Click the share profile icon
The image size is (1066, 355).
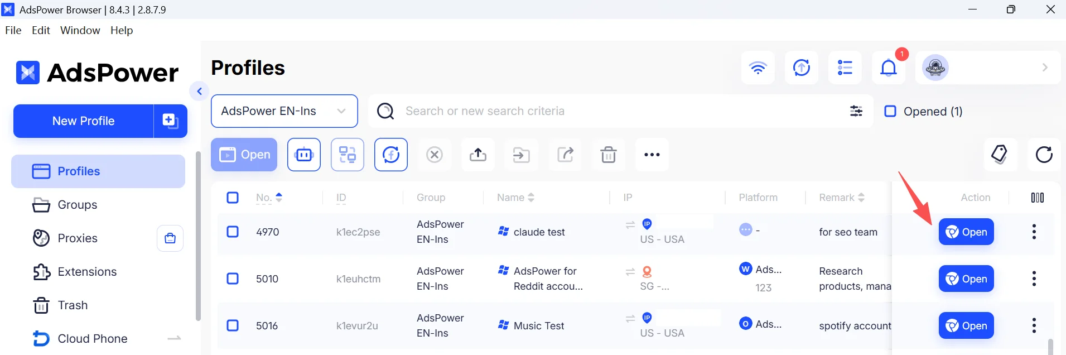click(565, 155)
